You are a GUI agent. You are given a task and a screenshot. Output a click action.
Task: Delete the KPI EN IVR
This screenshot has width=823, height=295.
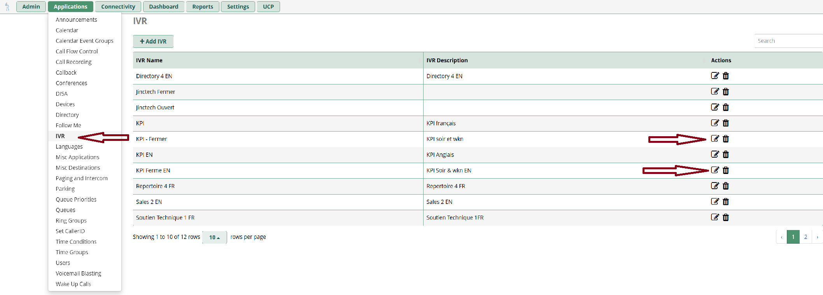coord(726,155)
